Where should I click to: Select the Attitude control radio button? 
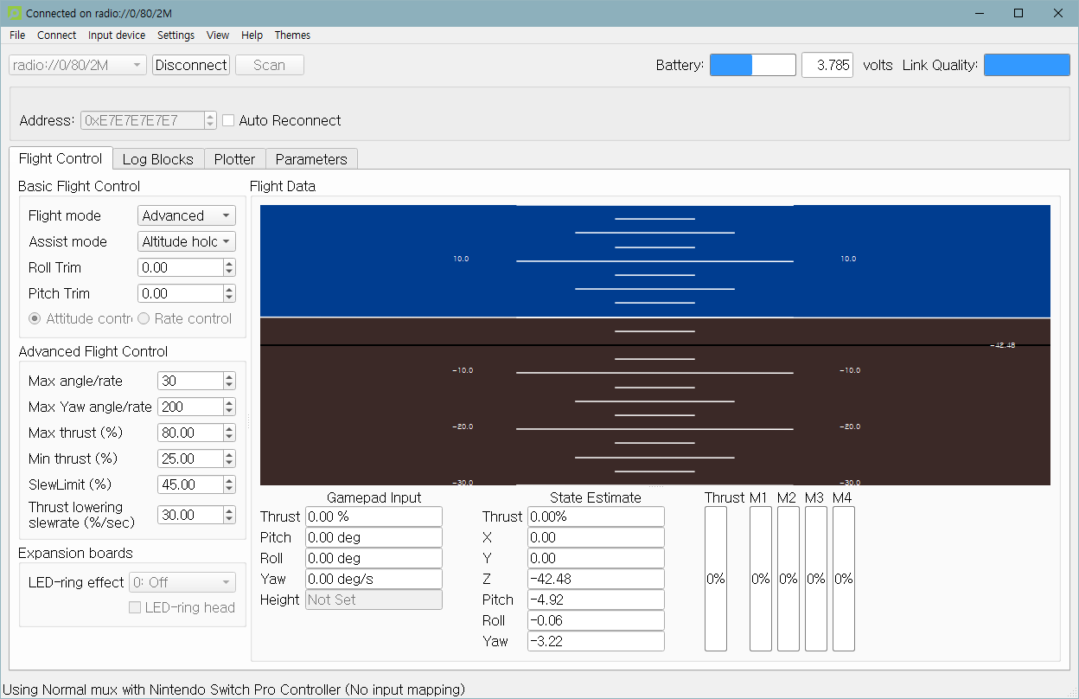(35, 318)
